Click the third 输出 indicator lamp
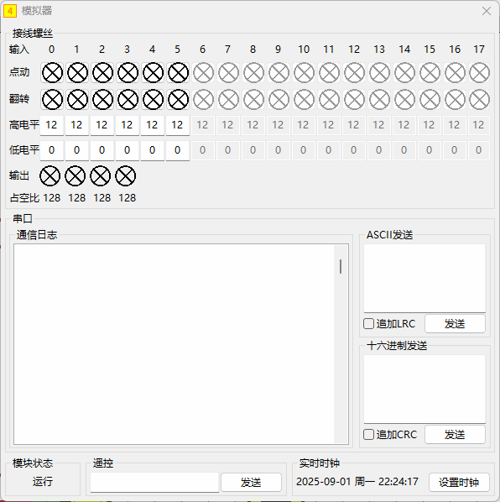 coord(100,175)
